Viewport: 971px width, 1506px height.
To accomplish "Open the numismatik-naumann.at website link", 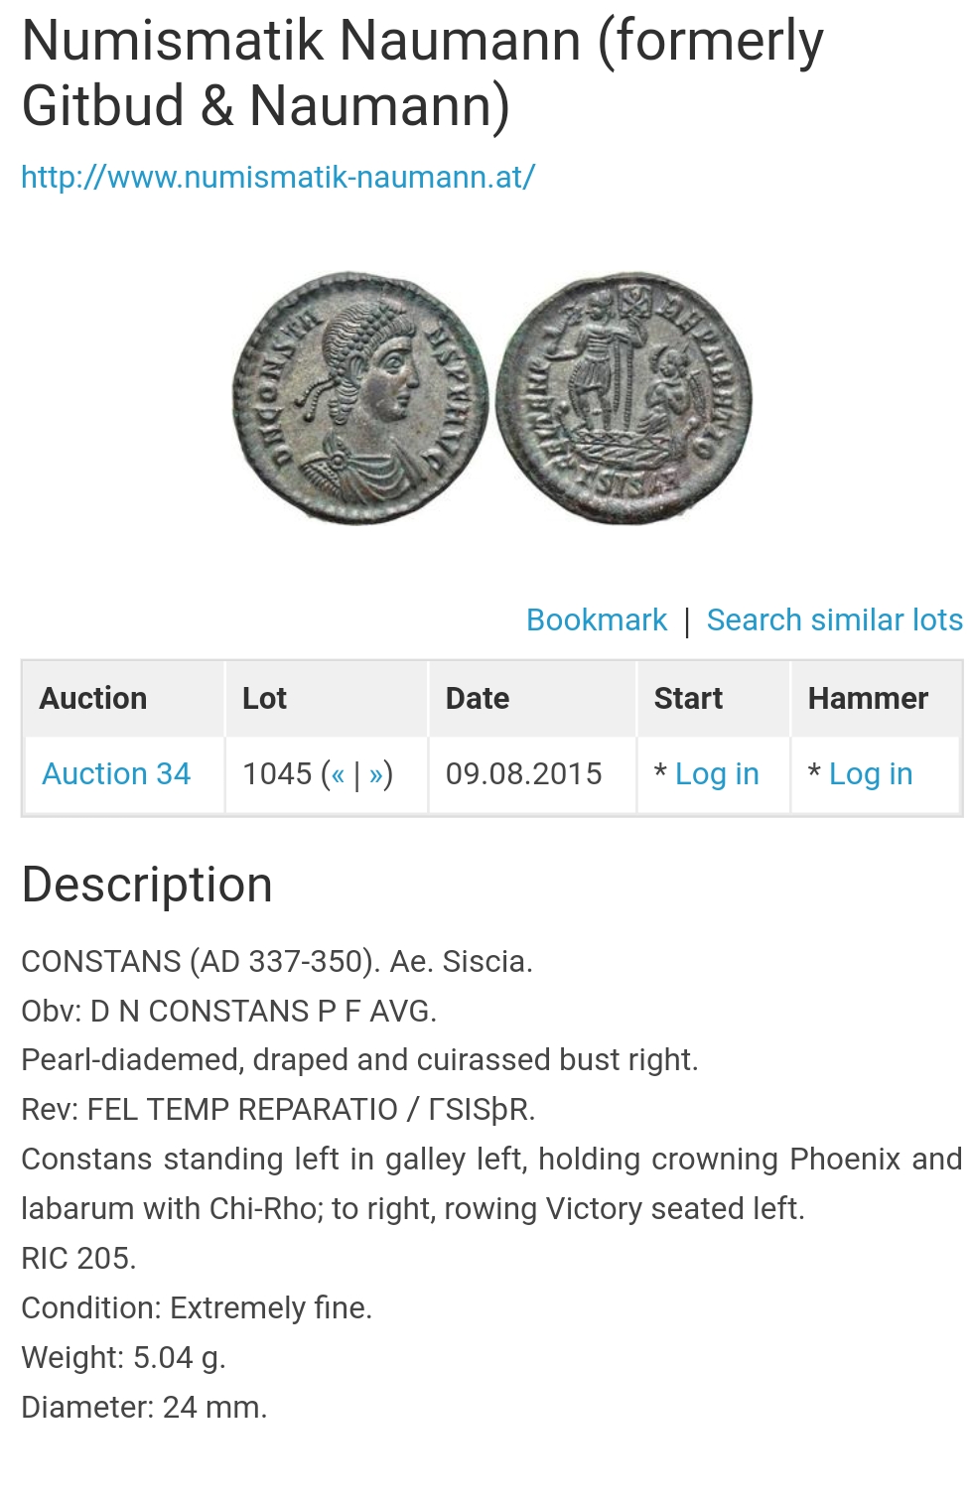I will (278, 177).
